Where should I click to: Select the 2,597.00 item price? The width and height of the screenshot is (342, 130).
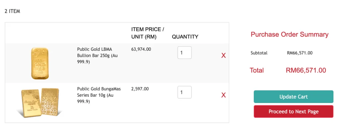click(x=140, y=89)
